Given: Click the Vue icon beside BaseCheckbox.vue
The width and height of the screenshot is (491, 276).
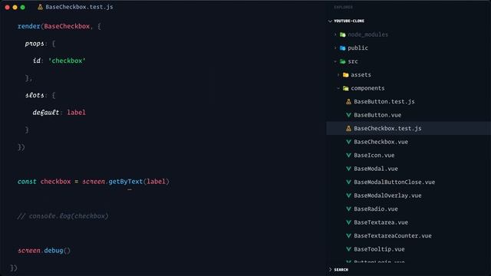Looking at the screenshot, I should [x=348, y=142].
